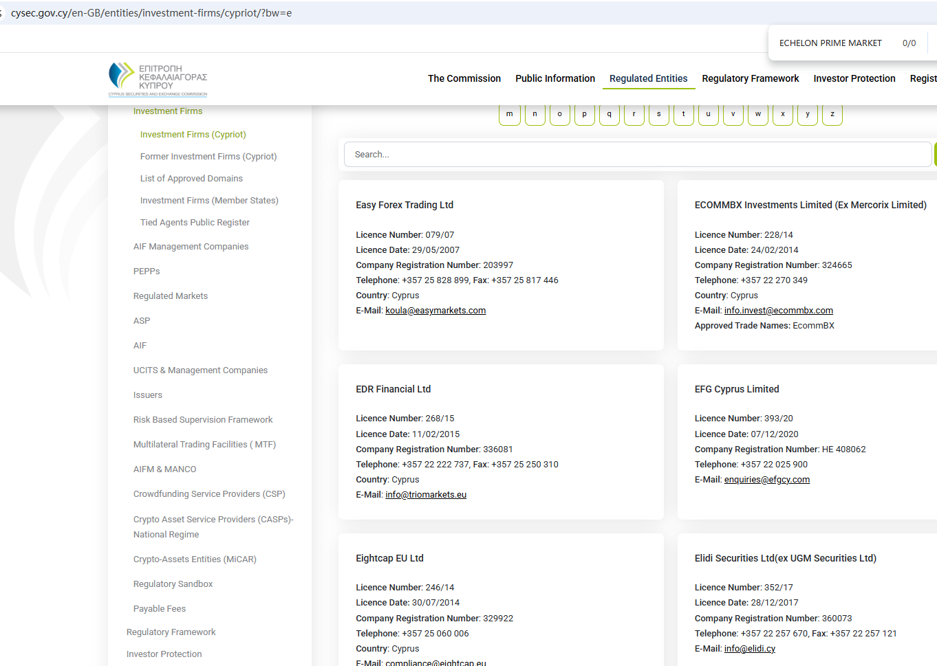
Task: Go to List of Approved Domains
Action: [x=191, y=179]
